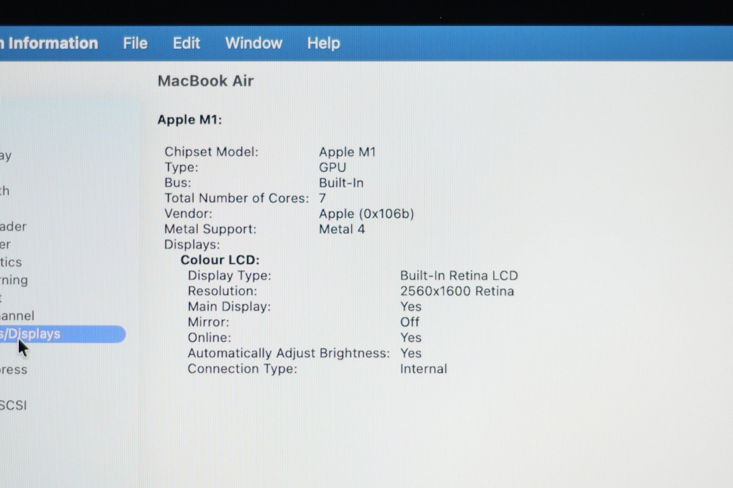Open the File menu

tap(135, 43)
